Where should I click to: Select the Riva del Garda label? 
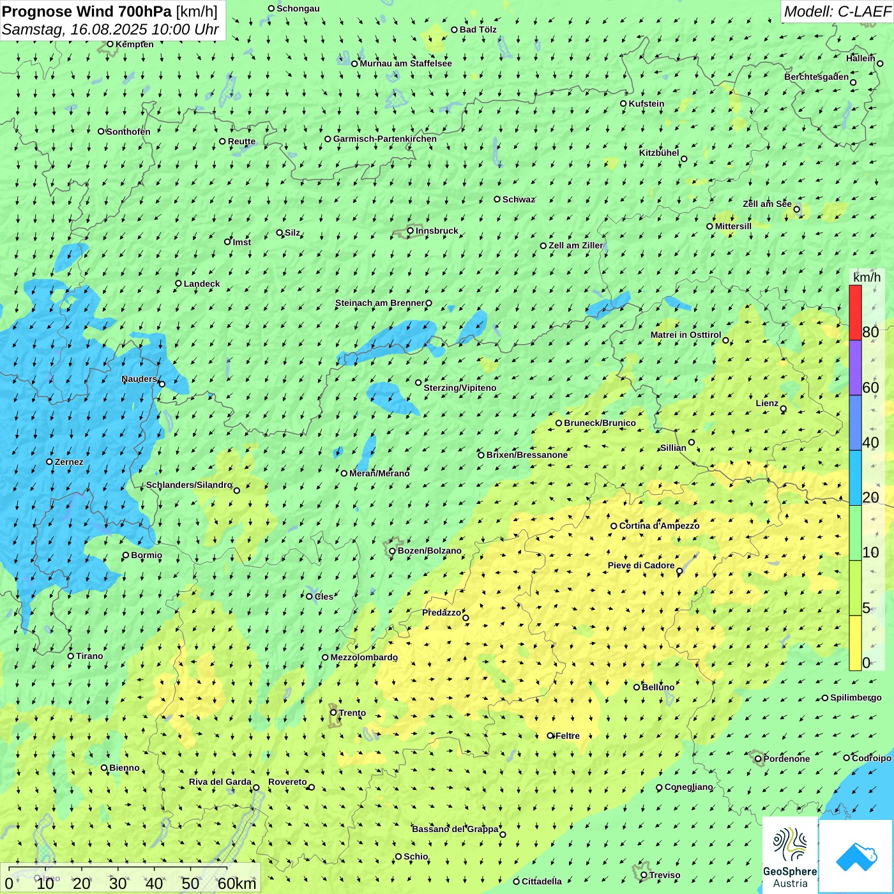coord(220,782)
